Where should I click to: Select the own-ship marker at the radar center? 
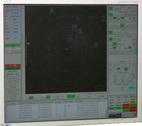(x=66, y=49)
